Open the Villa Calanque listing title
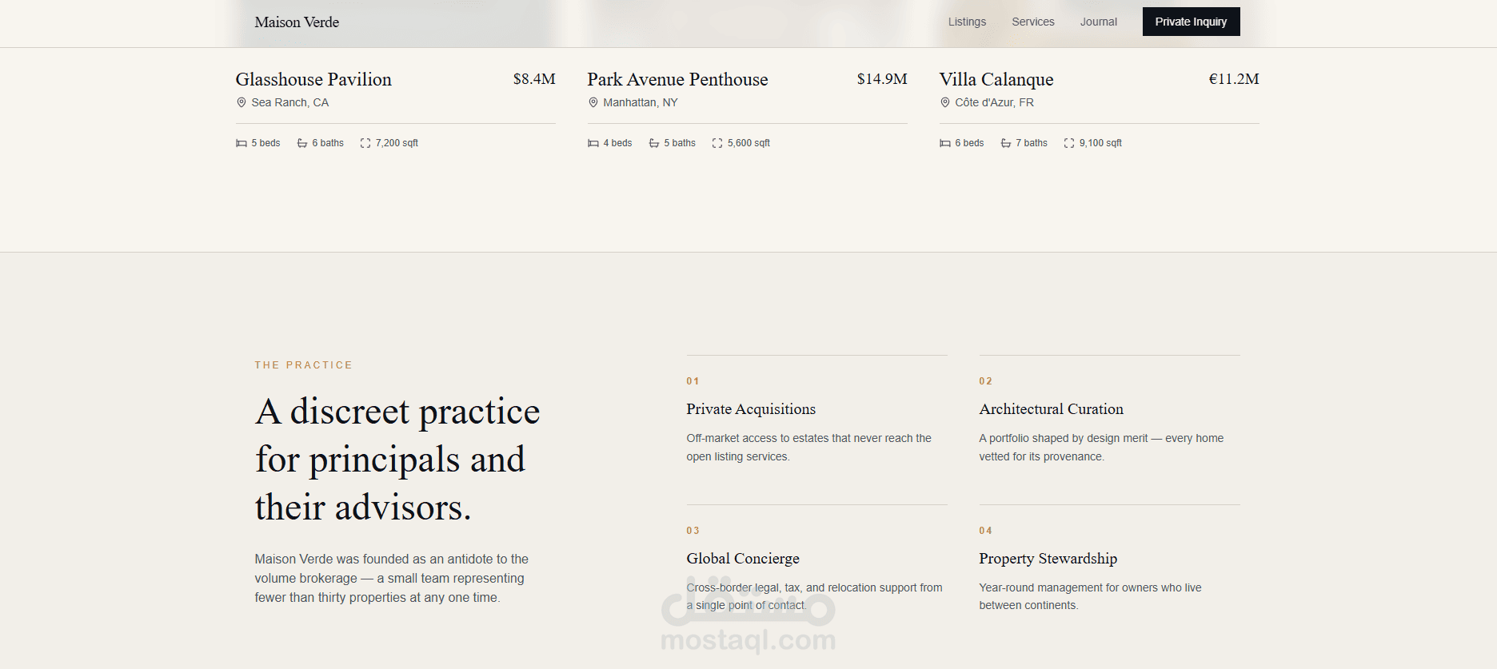Viewport: 1497px width, 669px height. tap(996, 79)
